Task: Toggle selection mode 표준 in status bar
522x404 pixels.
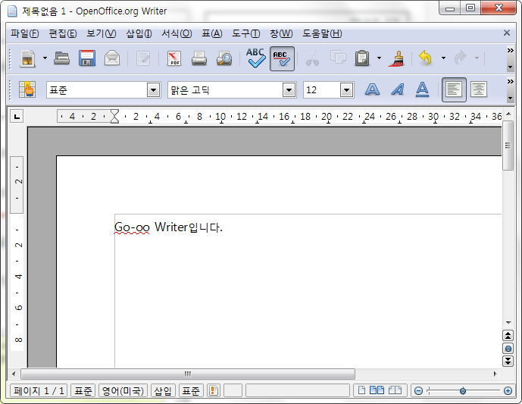Action: 191,390
